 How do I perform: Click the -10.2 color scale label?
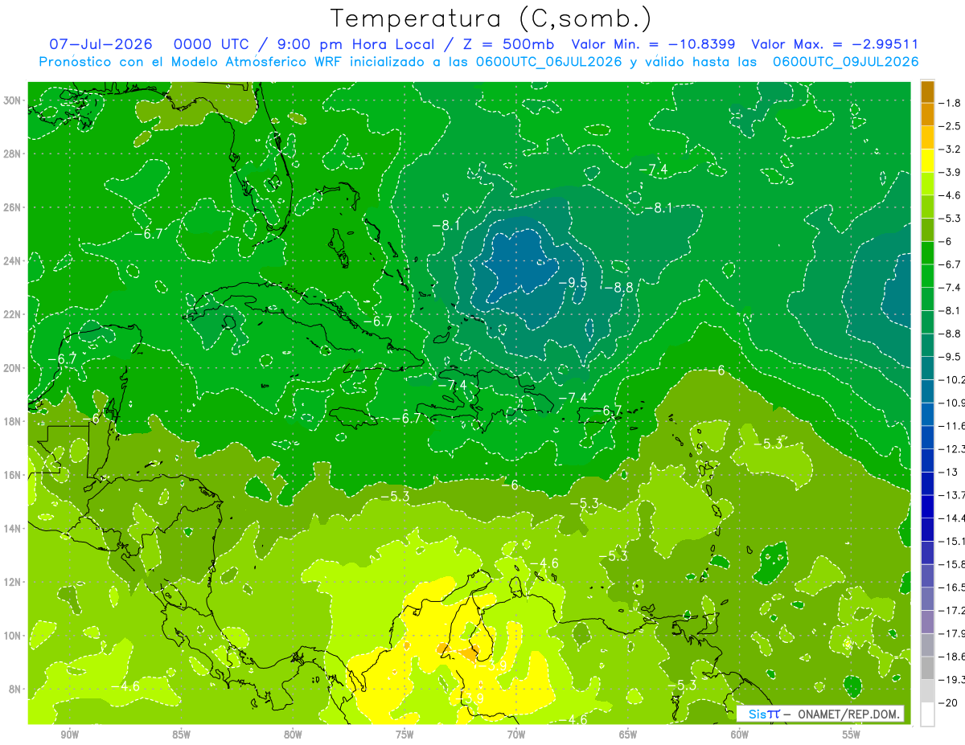951,379
